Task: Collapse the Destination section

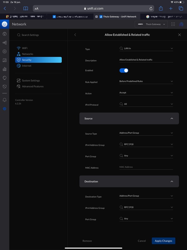Action: 171,182
